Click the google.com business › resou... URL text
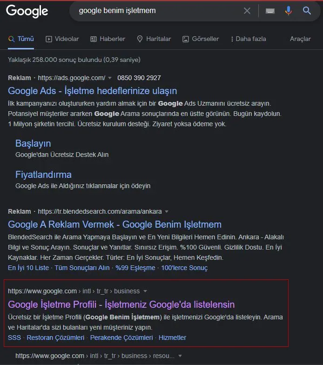 95,356
